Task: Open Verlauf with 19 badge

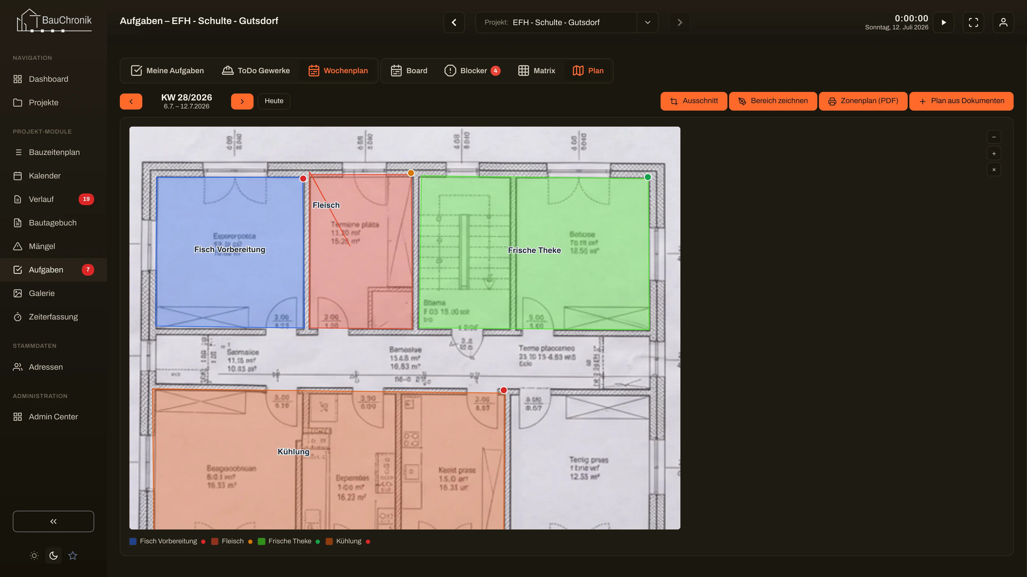Action: tap(53, 199)
